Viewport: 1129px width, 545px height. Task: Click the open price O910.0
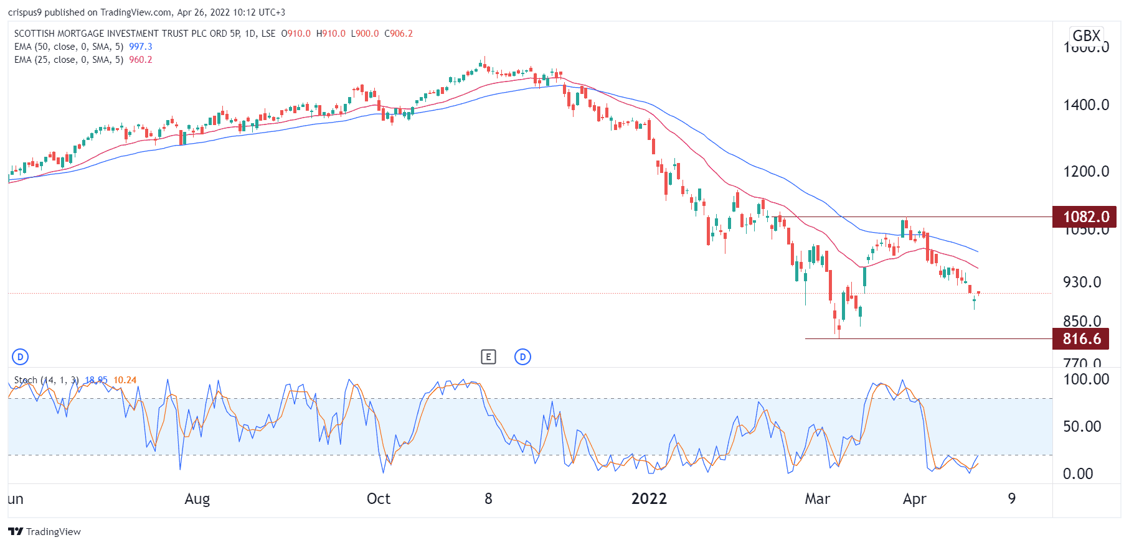296,34
